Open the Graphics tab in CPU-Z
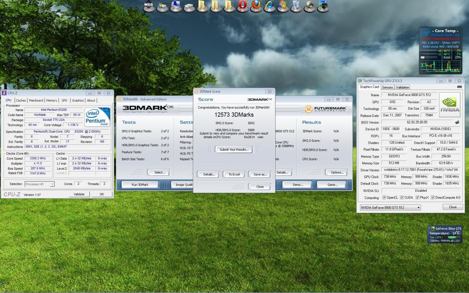 [78, 101]
